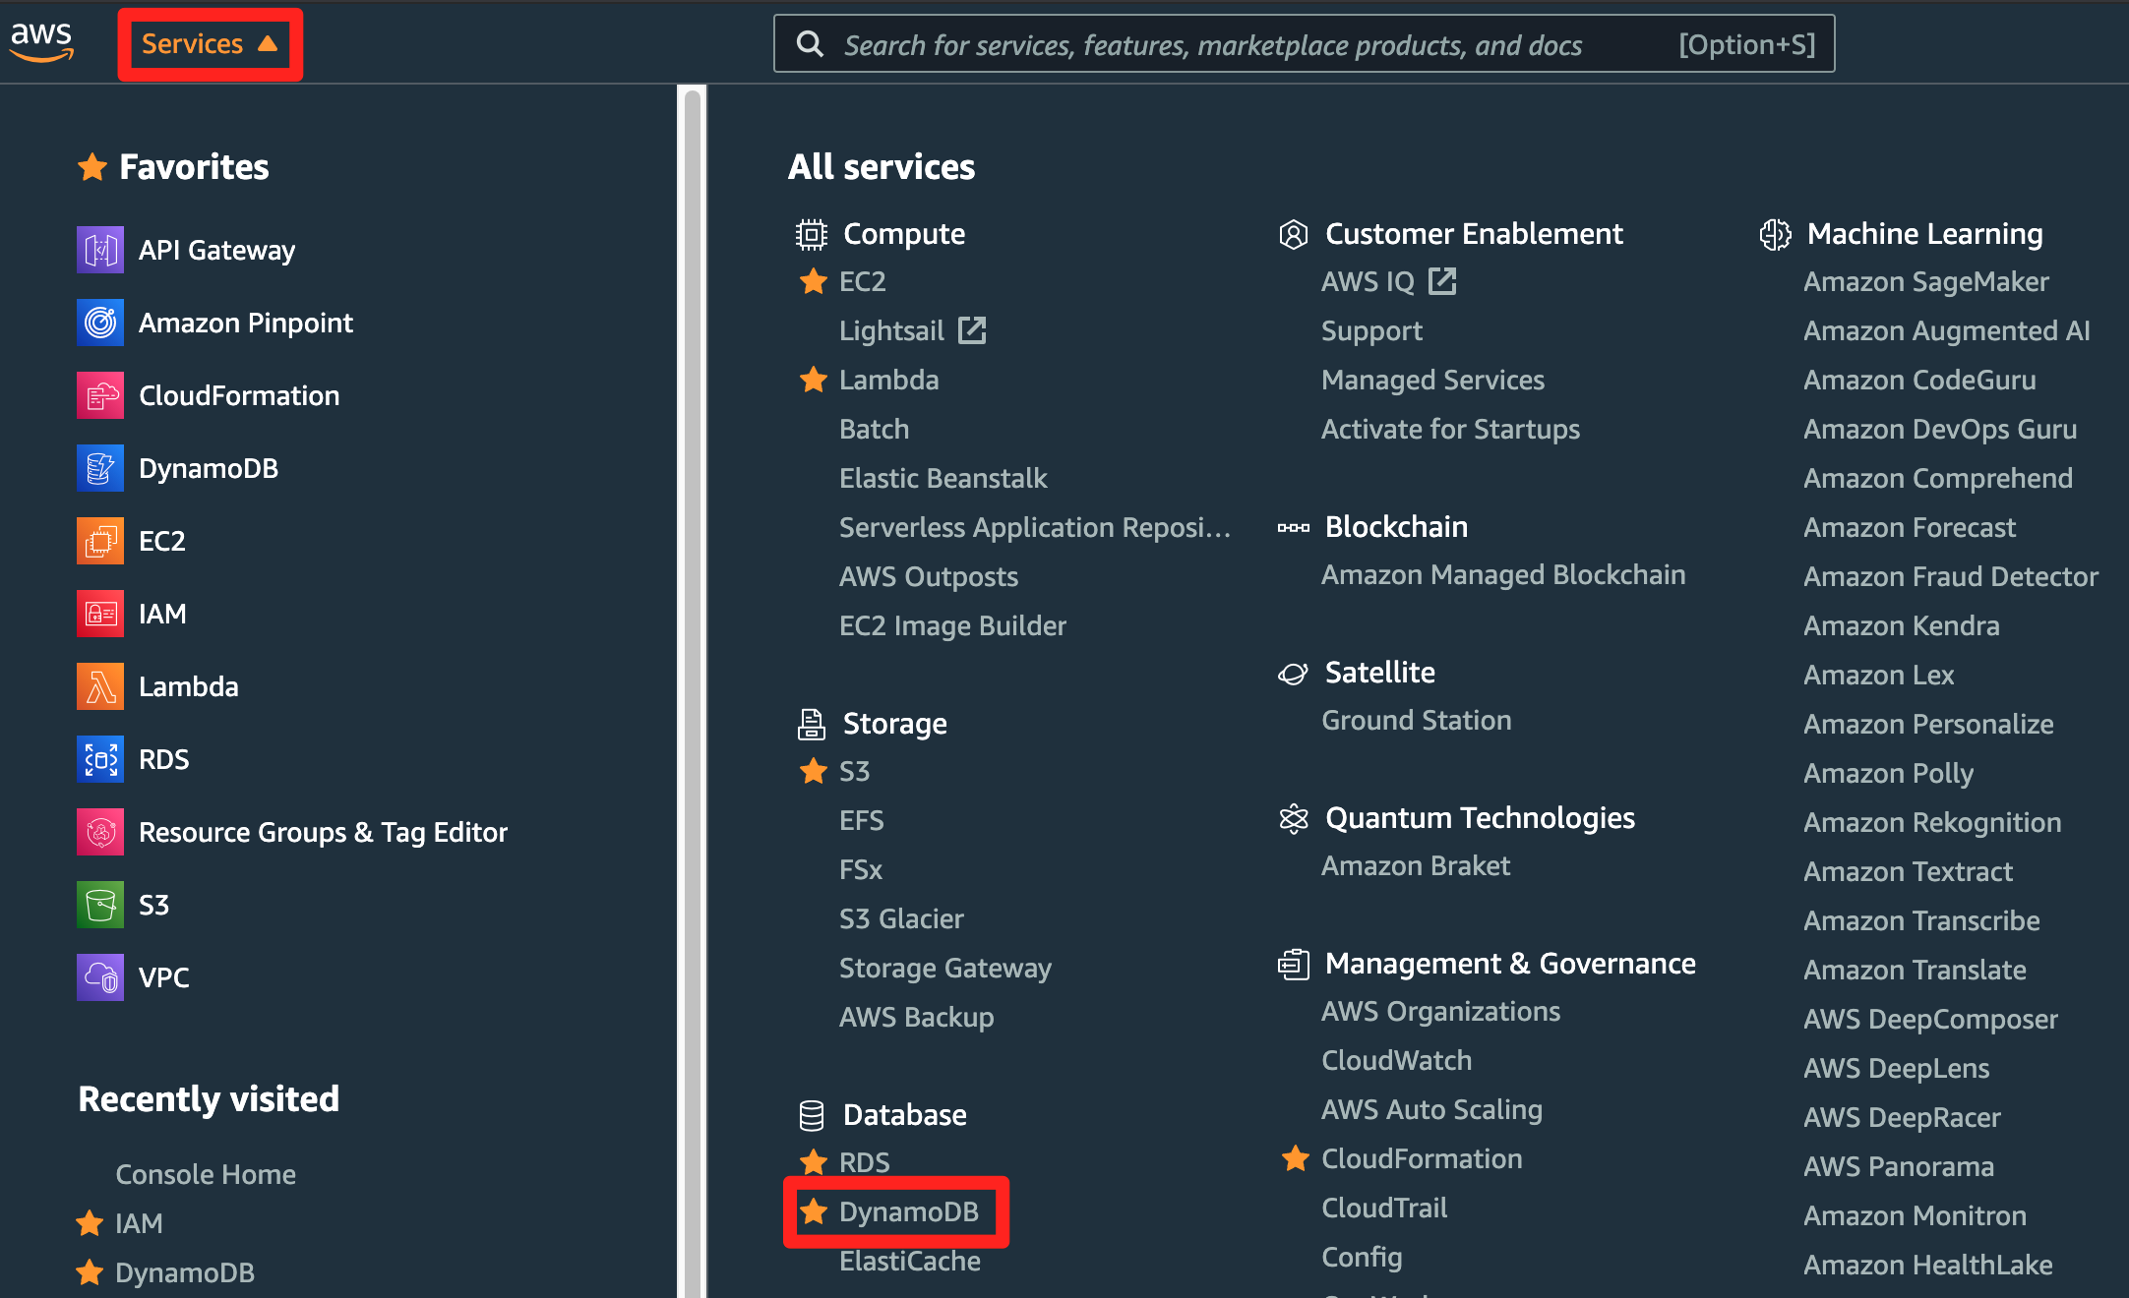The image size is (2129, 1298).
Task: Click the Management & Governance category icon
Action: (x=1294, y=964)
